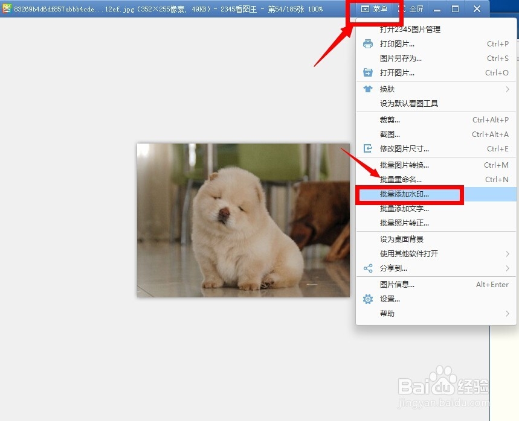Screen dimensions: 519x421
Task: Open 设置... settings menu item
Action: tap(436, 299)
